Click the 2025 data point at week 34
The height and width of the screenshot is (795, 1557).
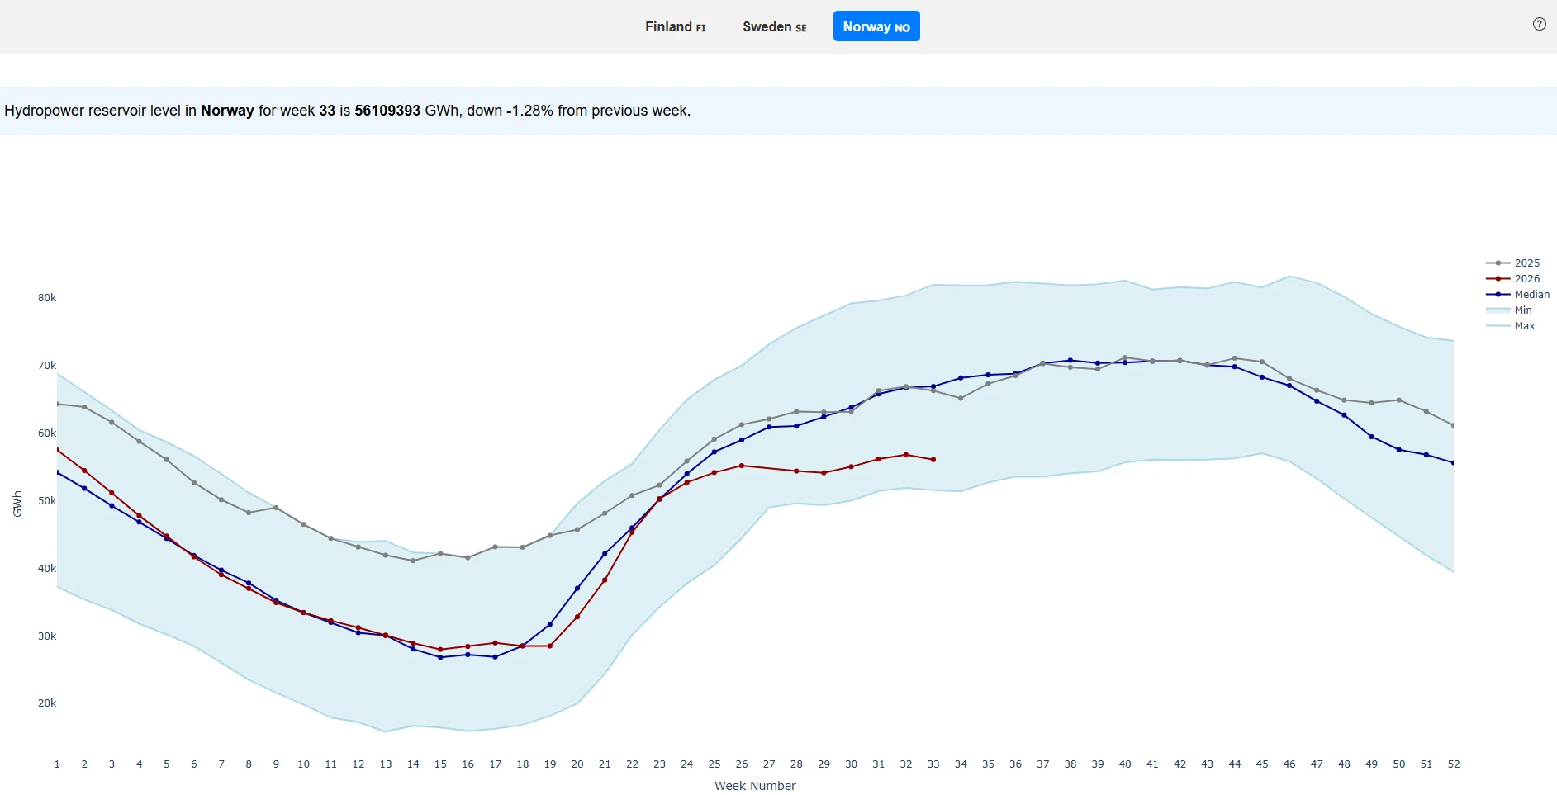pos(961,398)
